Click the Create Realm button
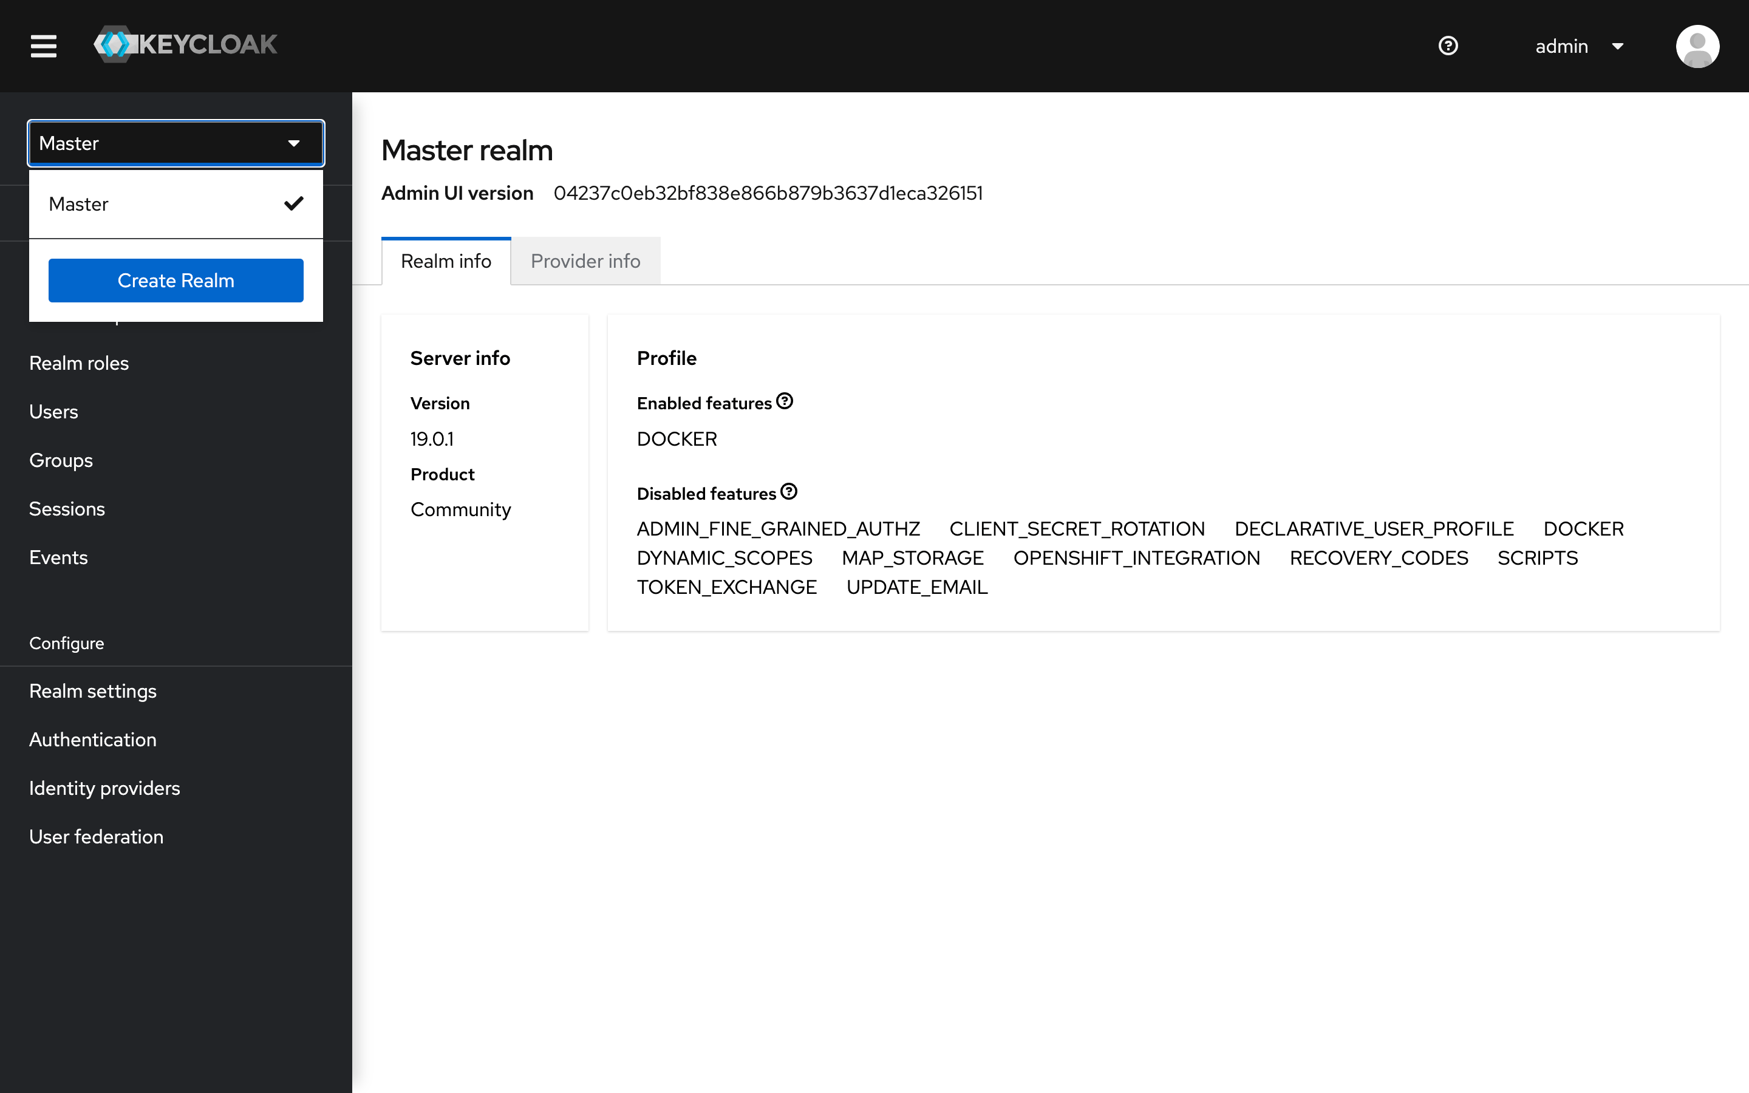 pos(176,281)
